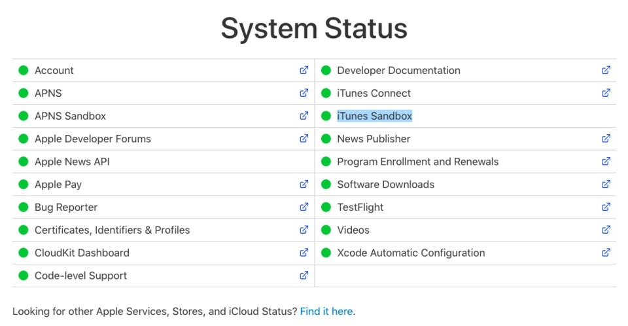Click the 'Videos' service name
The height and width of the screenshot is (326, 628).
tap(353, 230)
